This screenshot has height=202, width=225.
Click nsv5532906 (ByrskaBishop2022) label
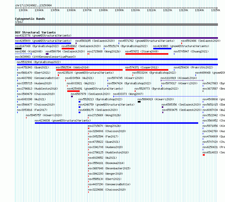39,62
